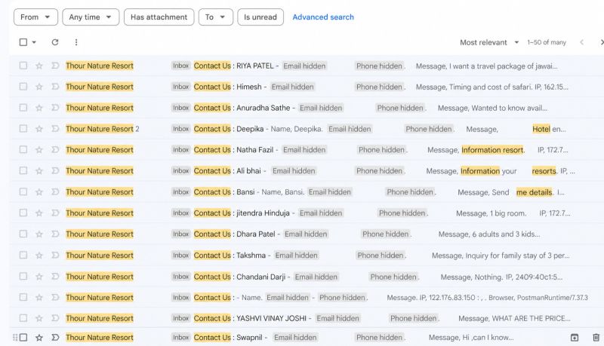The image size is (604, 346).
Task: Go to the newer results page arrow
Action: click(581, 42)
